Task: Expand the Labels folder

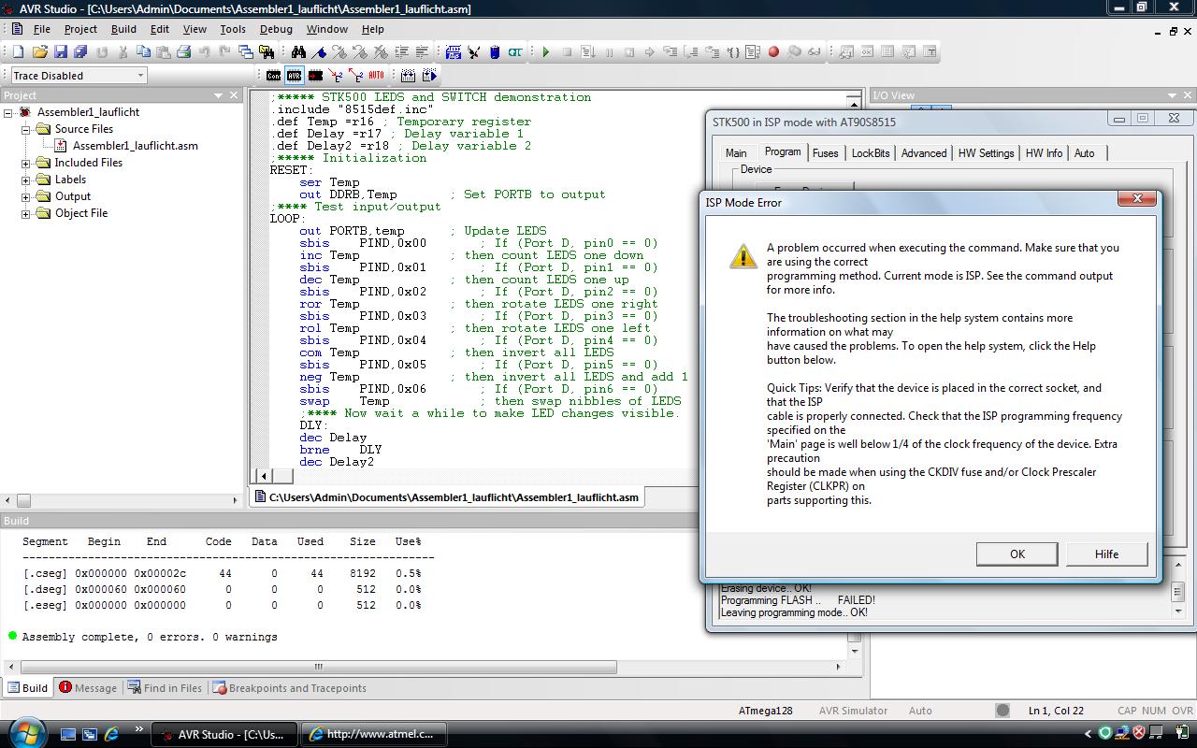Action: coord(26,180)
